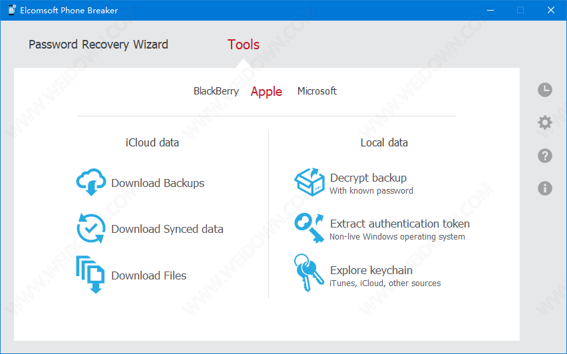Click the Extract authentication token key icon

[x=309, y=228]
